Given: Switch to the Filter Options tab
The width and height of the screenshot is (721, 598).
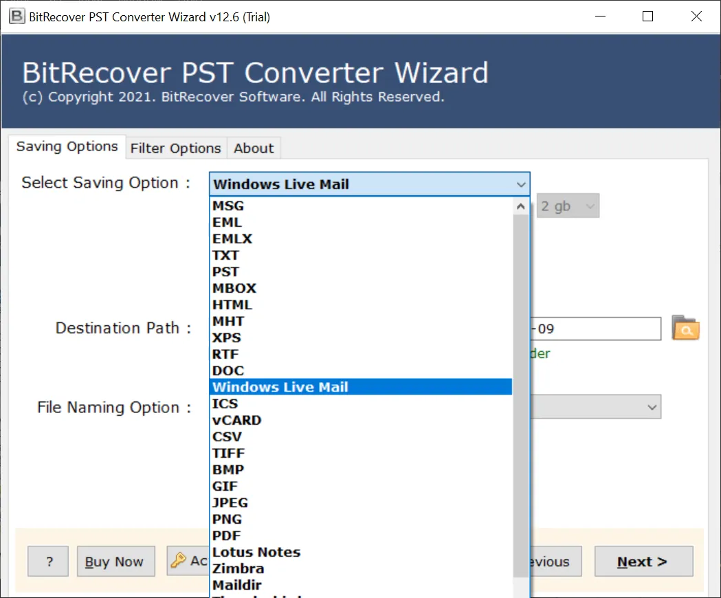Looking at the screenshot, I should [175, 148].
